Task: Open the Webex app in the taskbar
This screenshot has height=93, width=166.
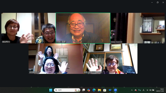Action: [x=110, y=90]
